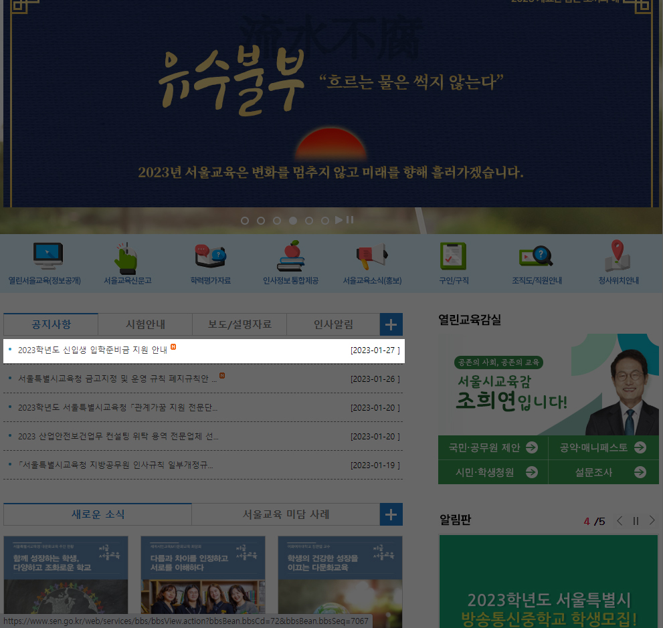The width and height of the screenshot is (663, 628).
Task: Advance 알림판 with the next arrow
Action: [x=651, y=520]
